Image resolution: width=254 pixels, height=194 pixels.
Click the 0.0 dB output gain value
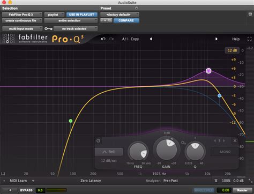point(238,181)
